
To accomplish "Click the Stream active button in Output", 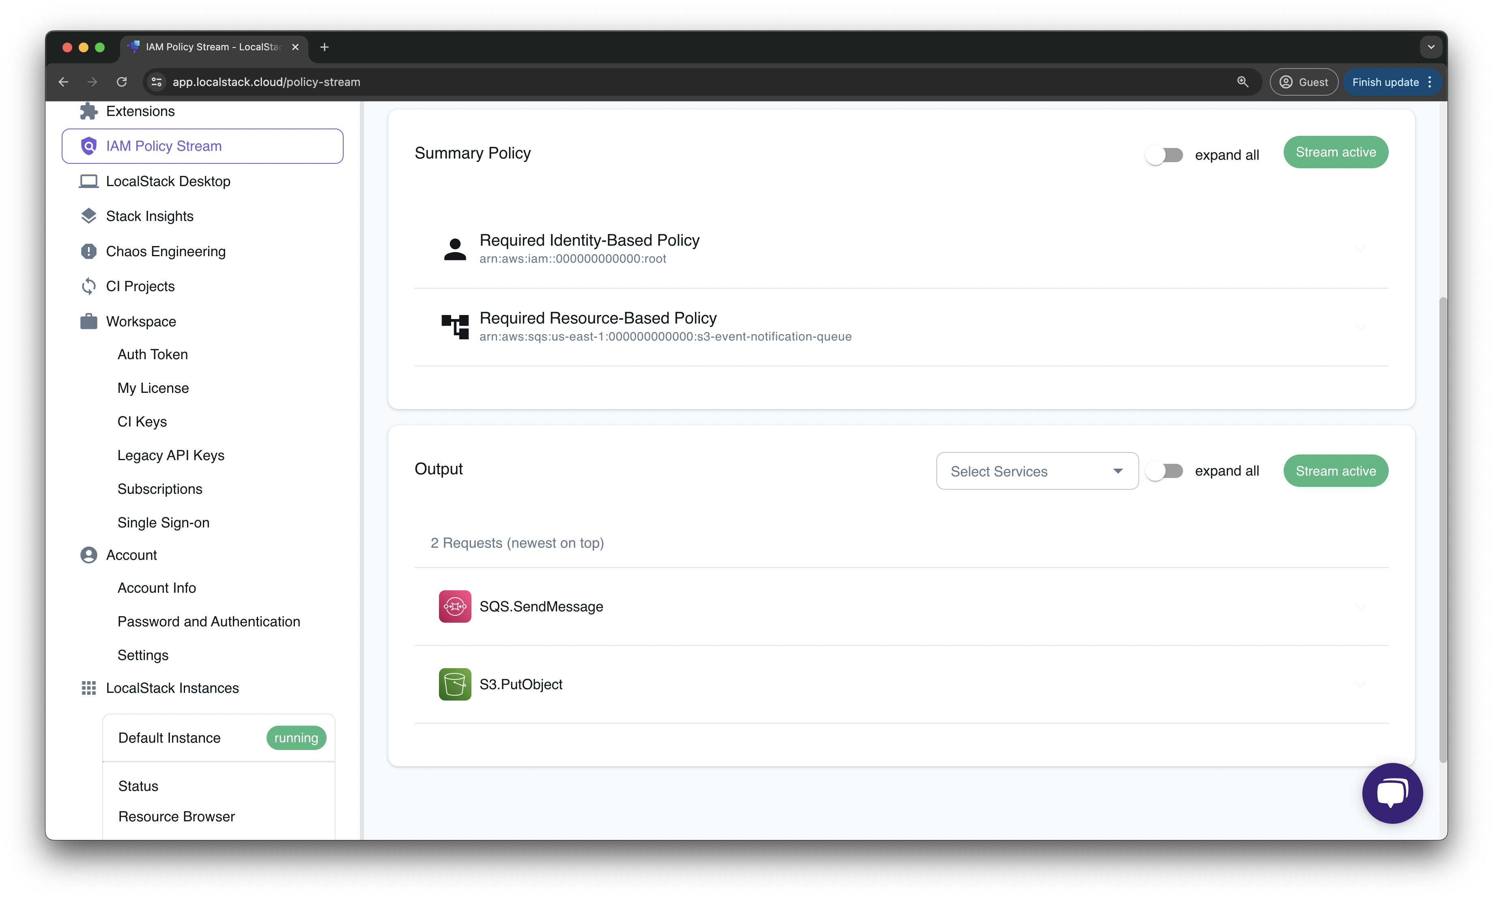I will pos(1336,471).
